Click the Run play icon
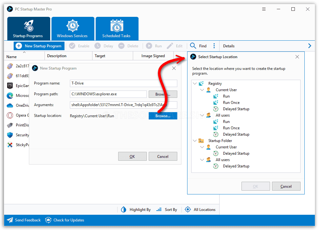Screen dimensions: 319x230 (149, 46)
